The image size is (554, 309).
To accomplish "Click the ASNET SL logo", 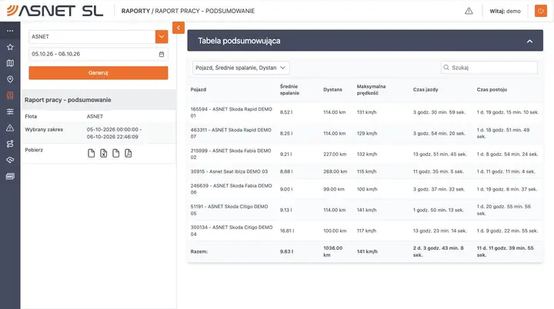I will pyautogui.click(x=55, y=11).
